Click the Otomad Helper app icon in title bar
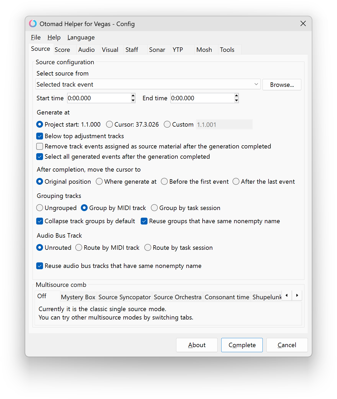337x399 pixels. click(33, 24)
